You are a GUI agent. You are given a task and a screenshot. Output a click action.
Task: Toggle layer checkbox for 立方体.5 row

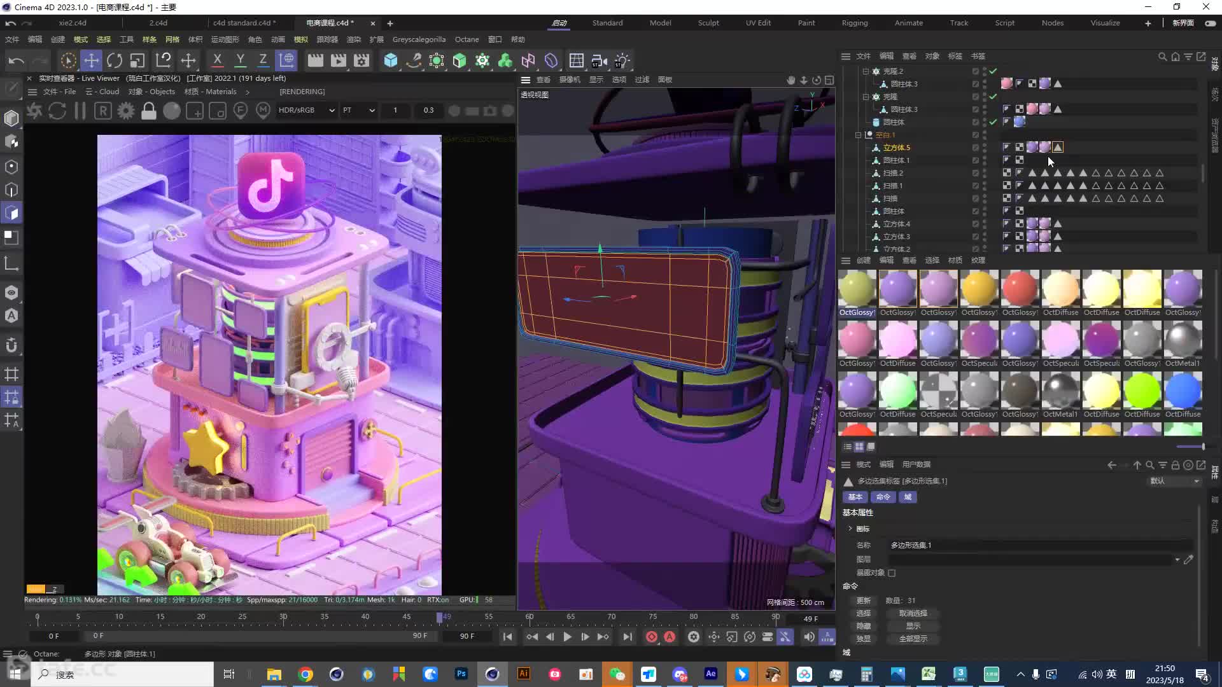point(975,148)
